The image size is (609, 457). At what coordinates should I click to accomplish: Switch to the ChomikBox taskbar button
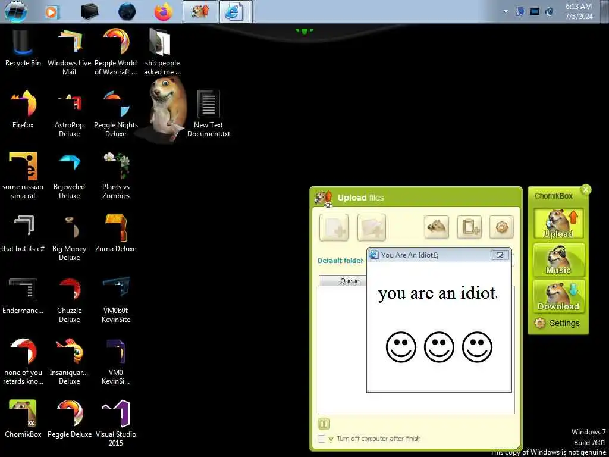pyautogui.click(x=200, y=12)
